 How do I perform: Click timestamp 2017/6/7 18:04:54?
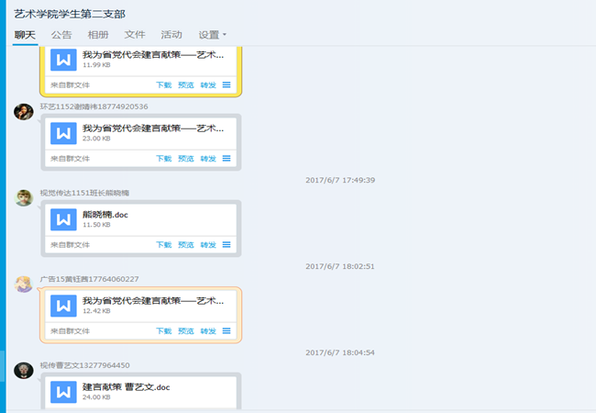click(x=340, y=352)
